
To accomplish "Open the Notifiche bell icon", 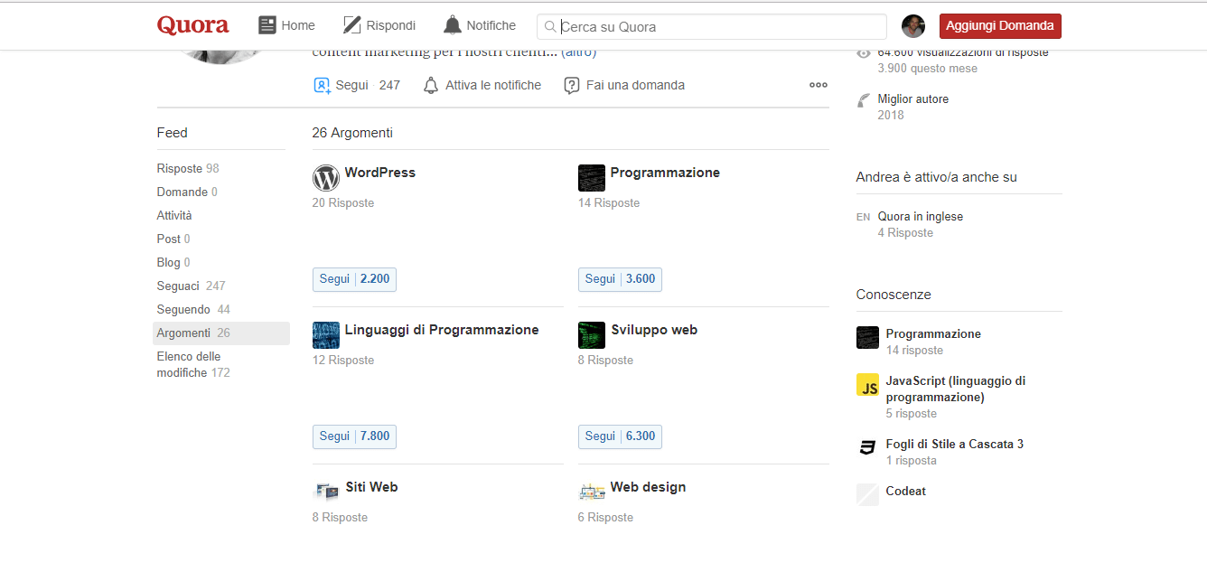I will 453,25.
